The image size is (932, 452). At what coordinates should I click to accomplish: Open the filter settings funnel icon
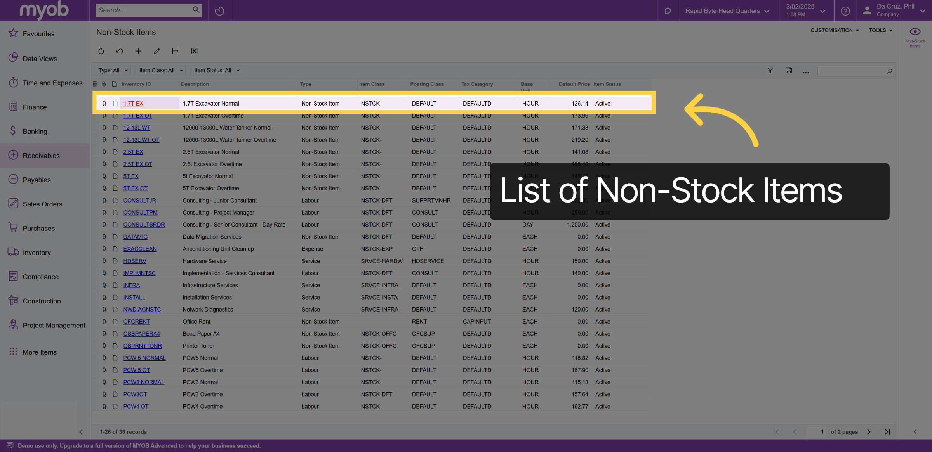coord(770,70)
